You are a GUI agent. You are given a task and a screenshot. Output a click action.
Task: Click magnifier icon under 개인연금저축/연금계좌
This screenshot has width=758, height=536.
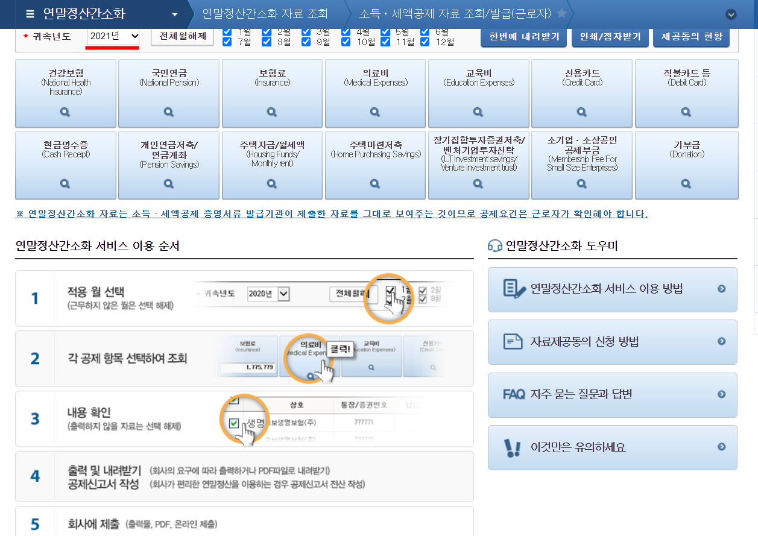tap(169, 184)
